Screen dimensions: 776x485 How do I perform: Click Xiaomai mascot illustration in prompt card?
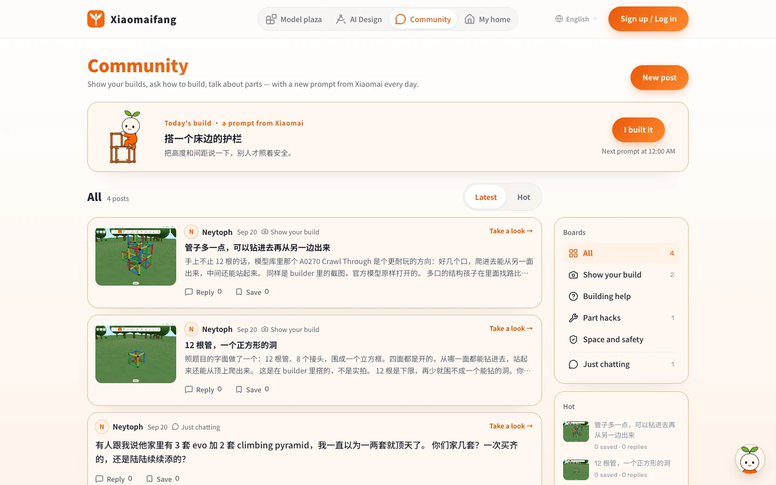(x=126, y=137)
